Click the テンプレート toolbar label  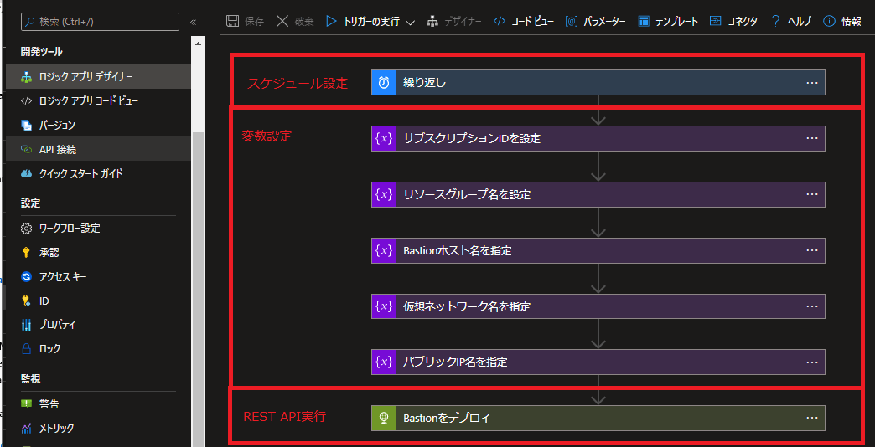(x=676, y=22)
